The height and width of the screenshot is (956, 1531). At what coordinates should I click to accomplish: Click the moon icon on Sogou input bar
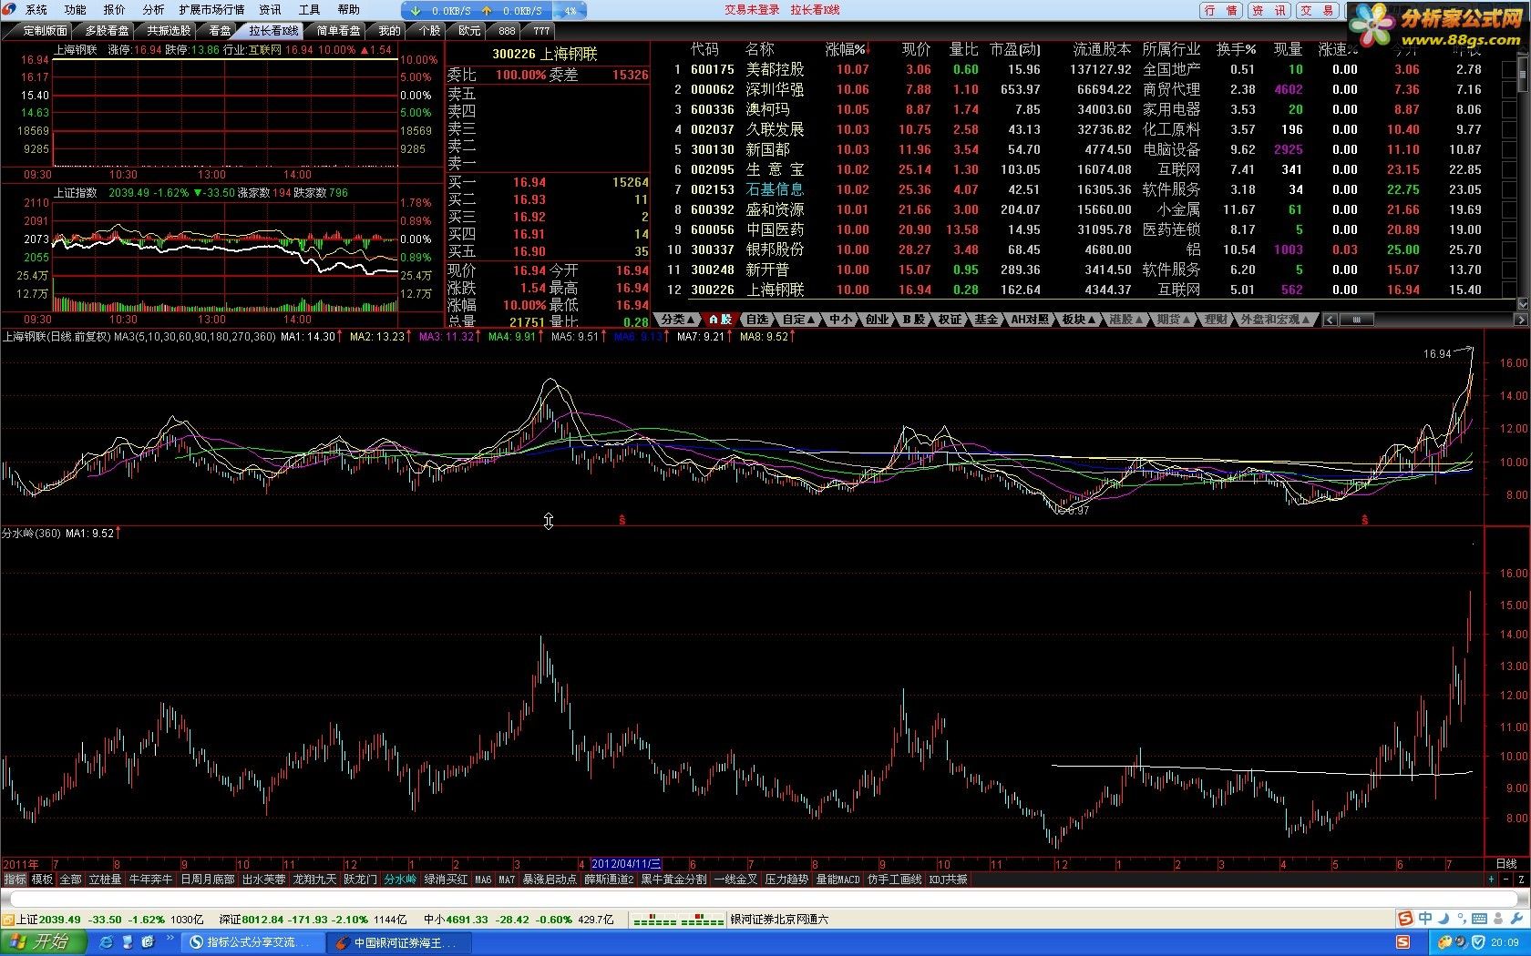1444,919
